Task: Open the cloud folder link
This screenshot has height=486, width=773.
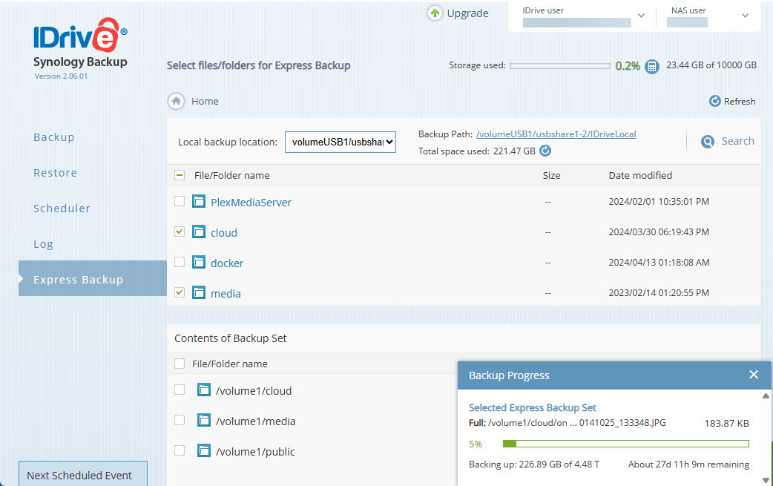Action: (224, 233)
